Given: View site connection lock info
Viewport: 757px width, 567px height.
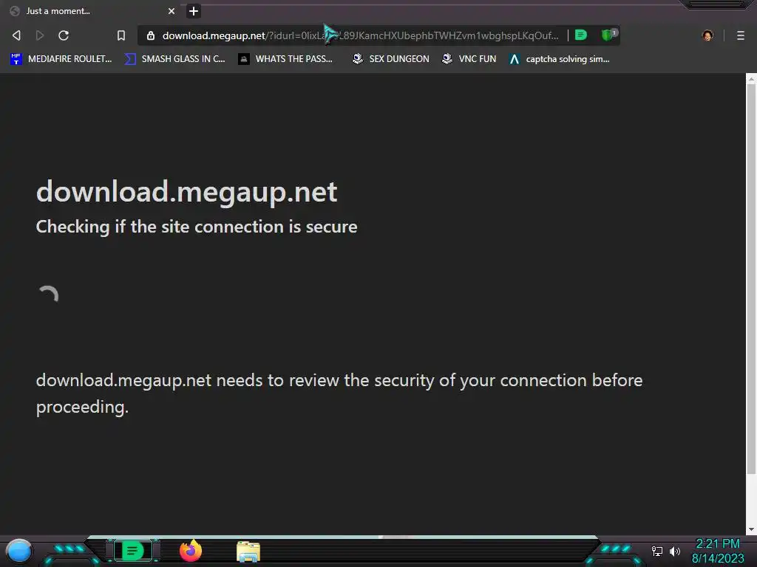Looking at the screenshot, I should [151, 35].
